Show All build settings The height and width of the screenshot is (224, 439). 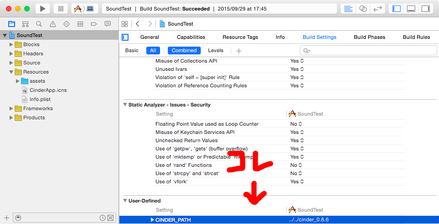point(153,50)
